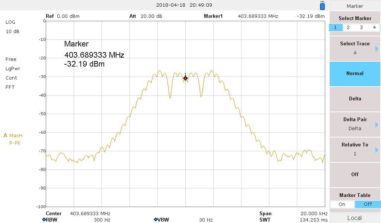The width and height of the screenshot is (381, 223).
Task: Click the Marker menu title
Action: tap(355, 6)
